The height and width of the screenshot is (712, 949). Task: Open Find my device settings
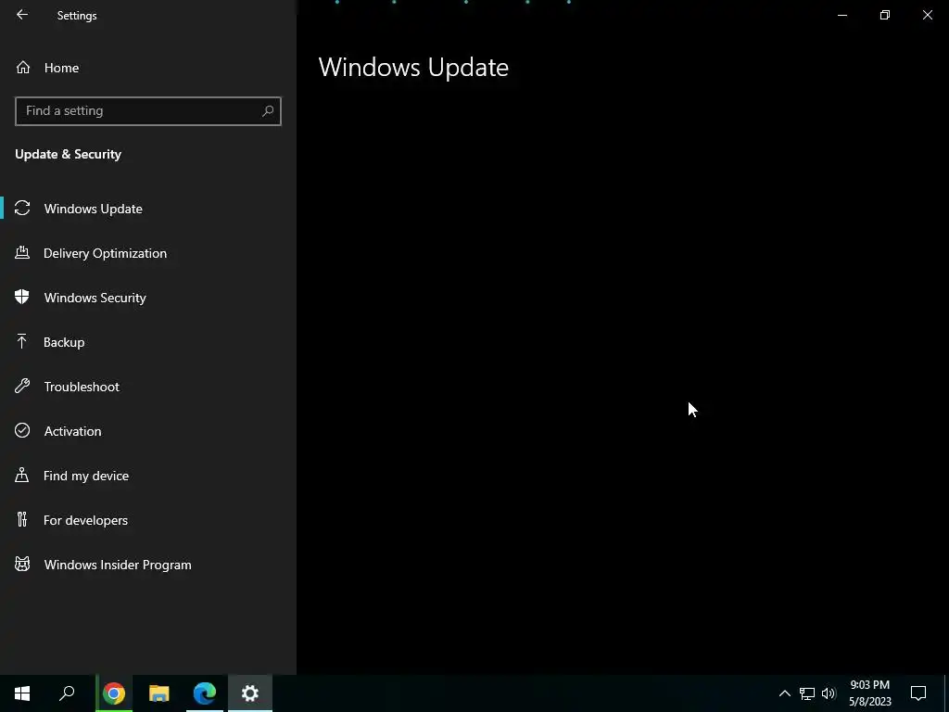148,476
